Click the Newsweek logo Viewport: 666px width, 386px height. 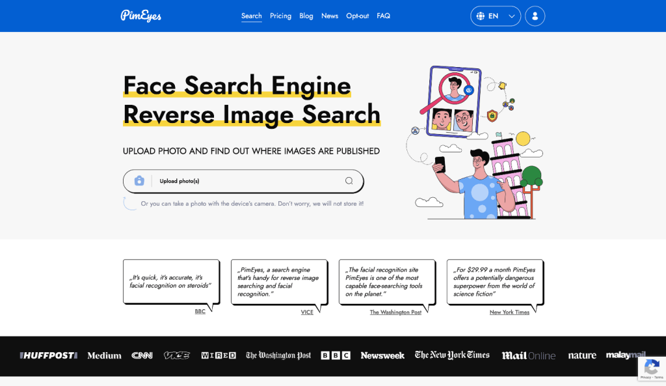pyautogui.click(x=382, y=355)
